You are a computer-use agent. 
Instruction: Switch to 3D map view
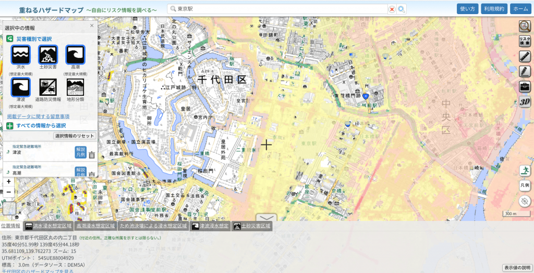(525, 102)
